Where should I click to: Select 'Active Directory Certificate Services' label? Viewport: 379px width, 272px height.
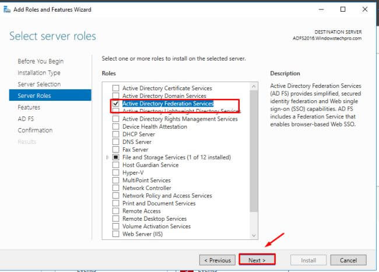[167, 88]
